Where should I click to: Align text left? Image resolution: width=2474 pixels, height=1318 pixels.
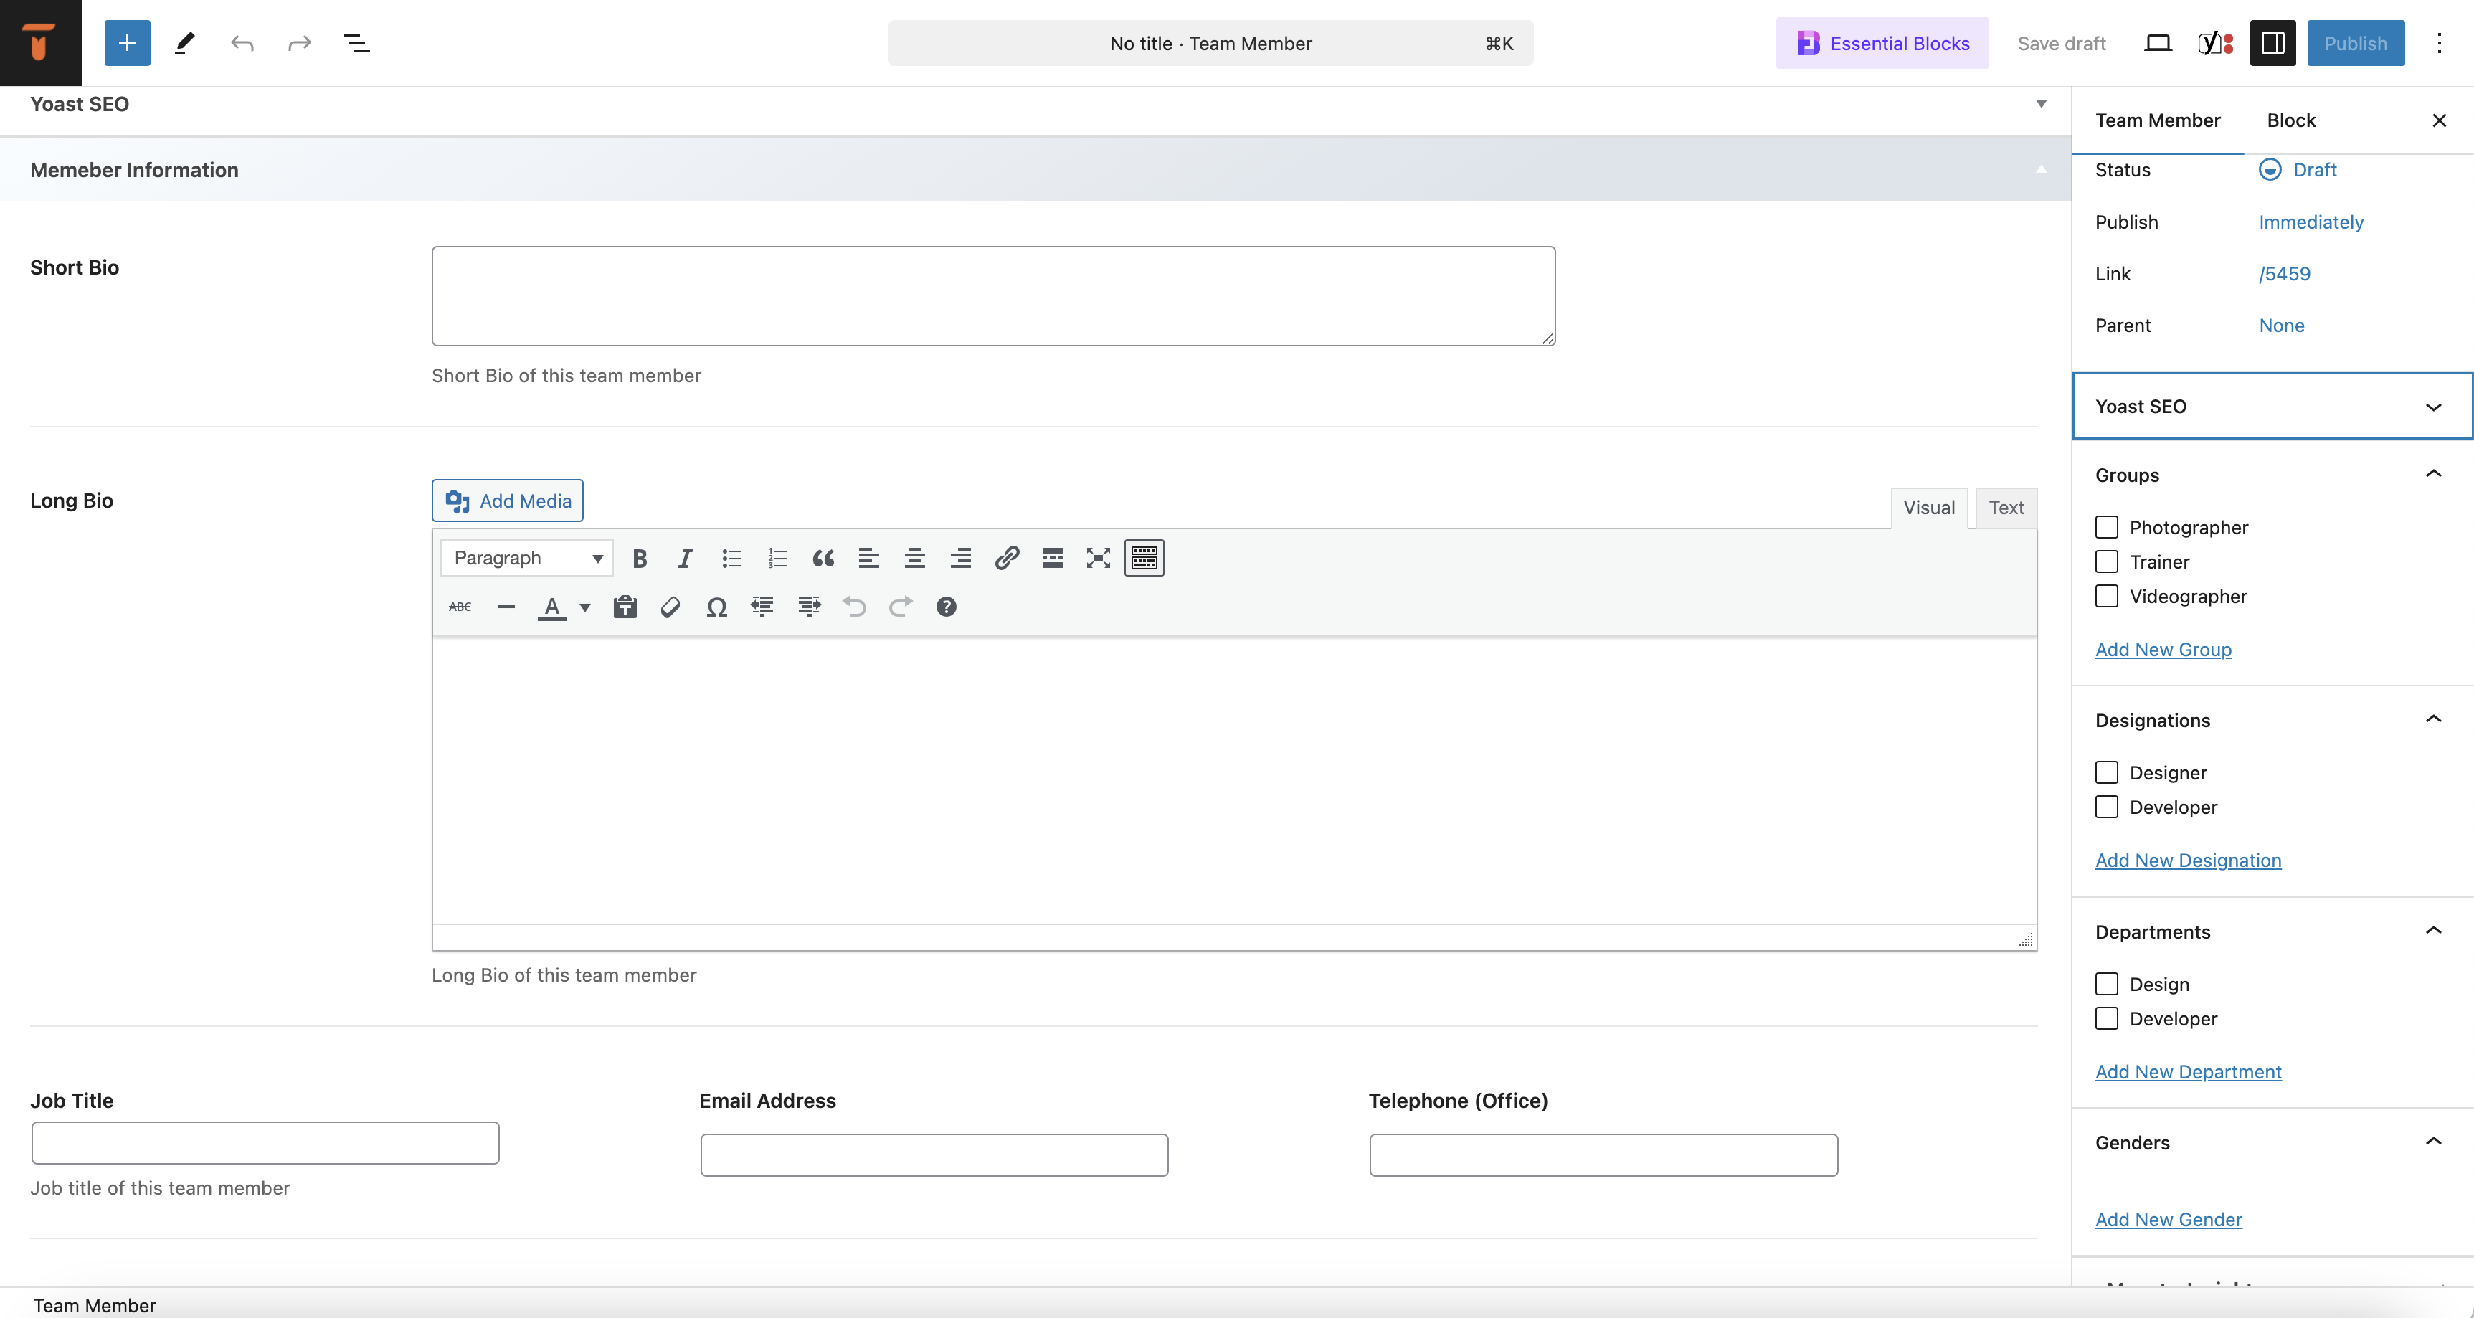coord(869,558)
